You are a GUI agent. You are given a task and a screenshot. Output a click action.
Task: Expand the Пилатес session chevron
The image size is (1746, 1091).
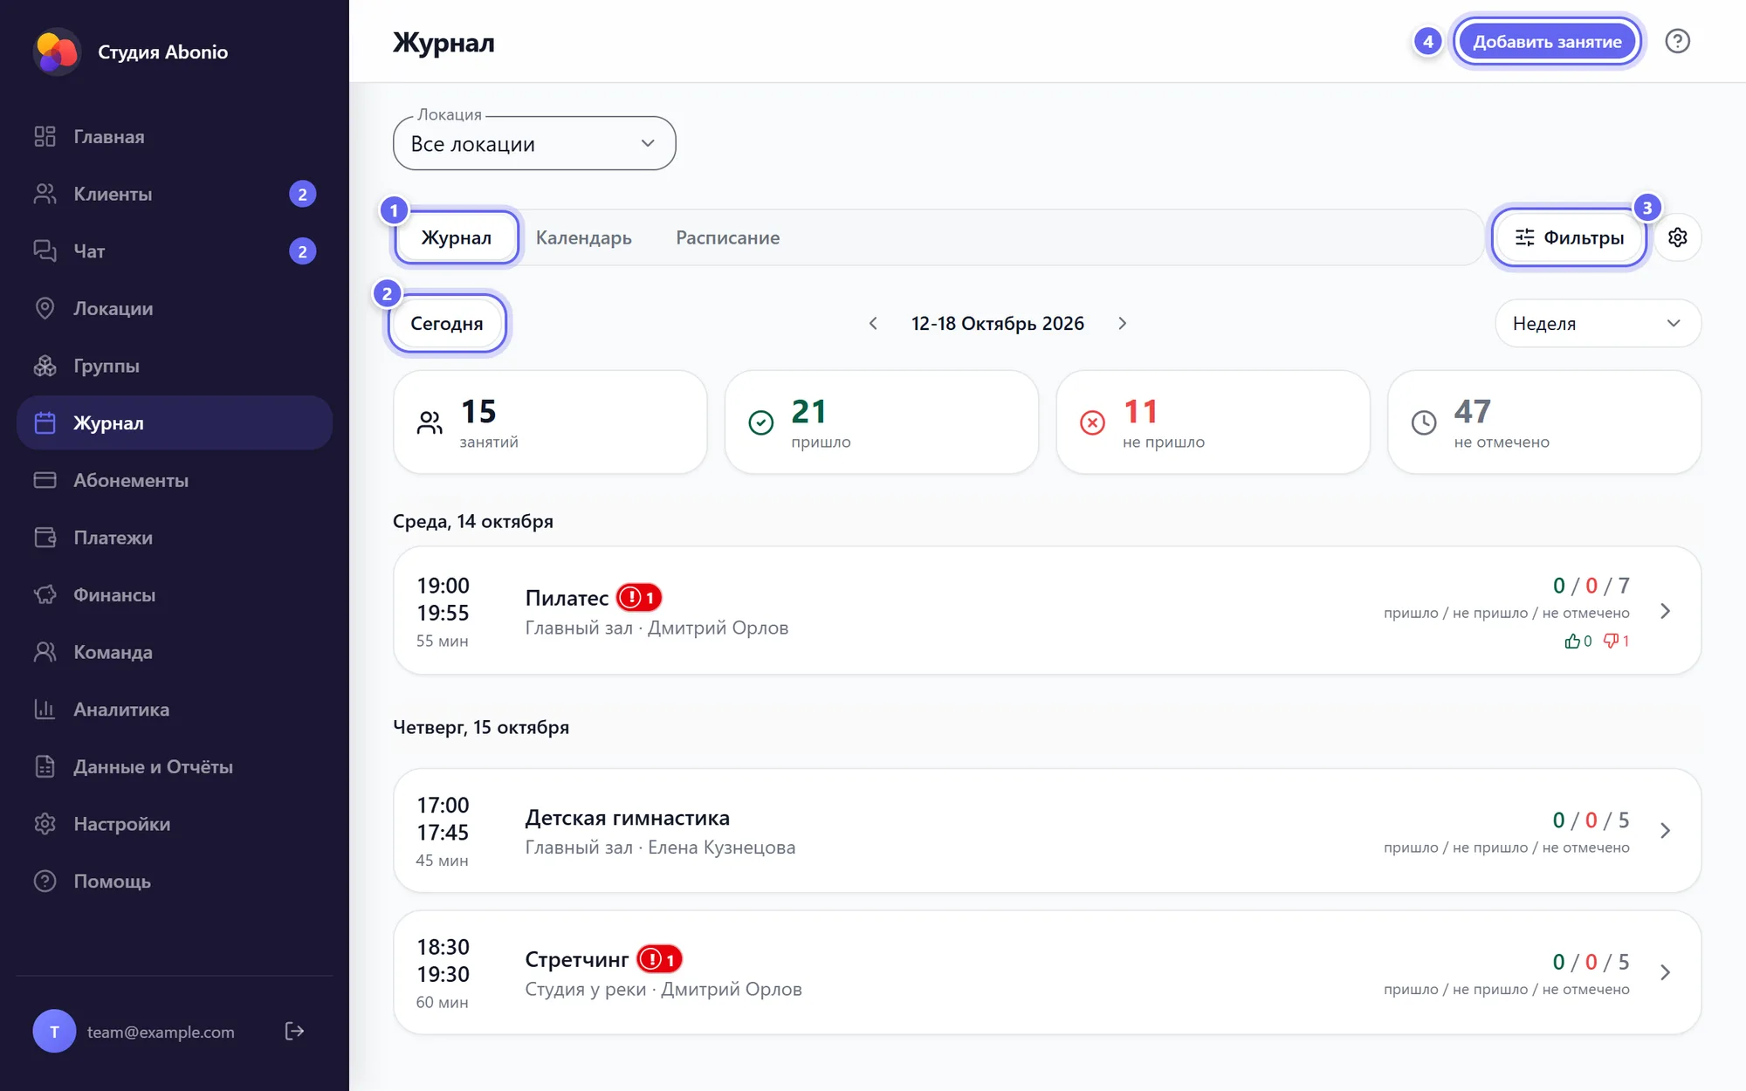point(1665,611)
